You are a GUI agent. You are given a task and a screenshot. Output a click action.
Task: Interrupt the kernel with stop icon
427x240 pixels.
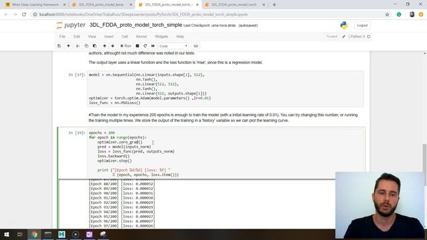pyautogui.click(x=137, y=46)
